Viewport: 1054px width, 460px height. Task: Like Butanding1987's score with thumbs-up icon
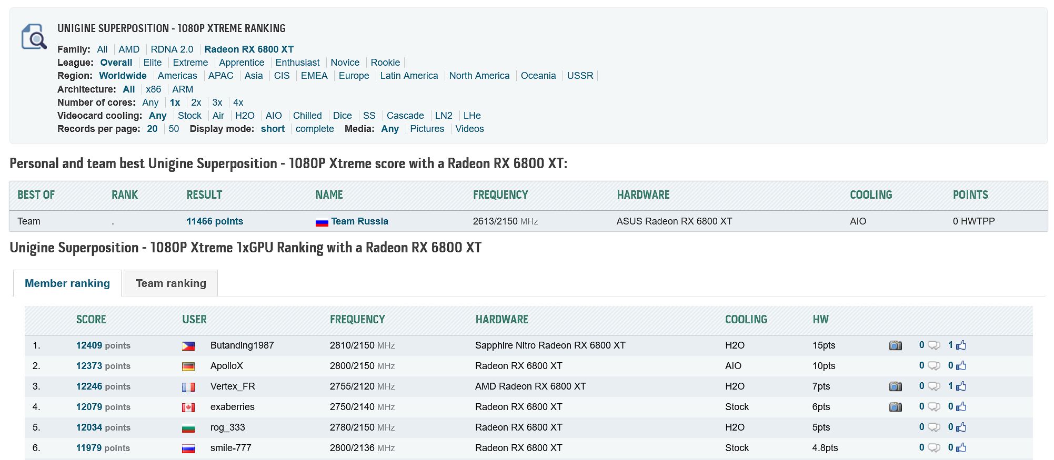click(x=961, y=345)
